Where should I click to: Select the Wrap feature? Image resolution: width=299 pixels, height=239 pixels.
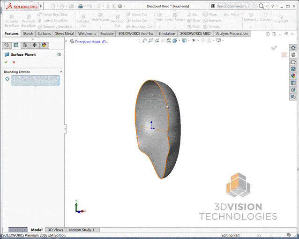210,15
